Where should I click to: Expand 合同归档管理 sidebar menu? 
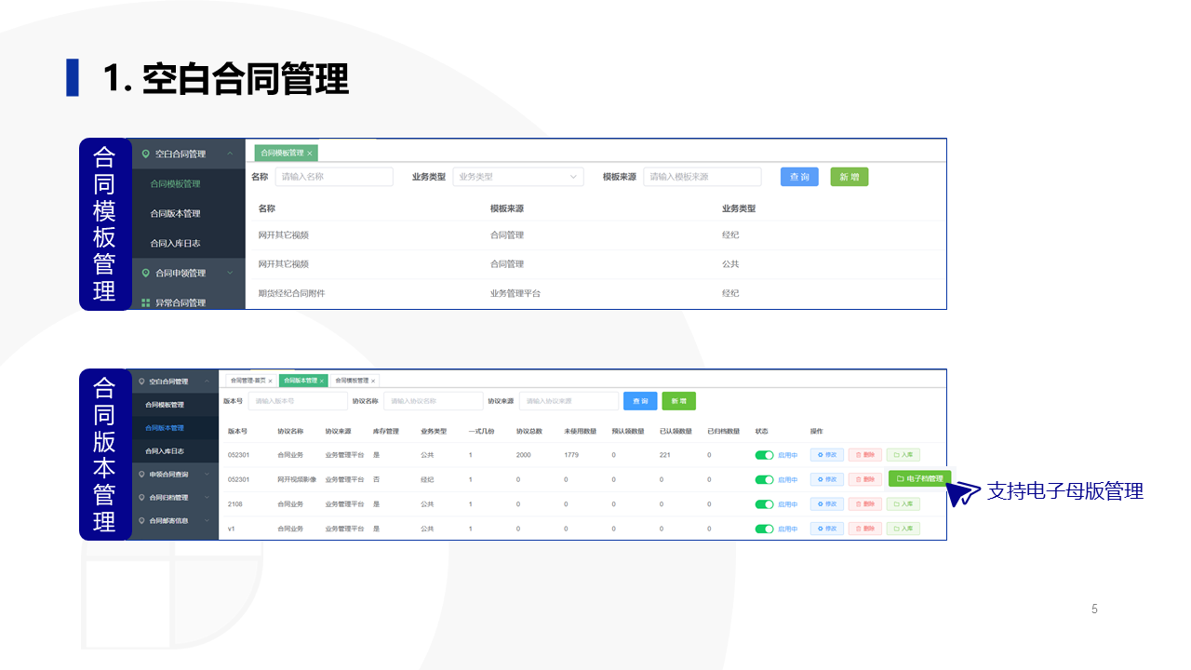coord(207,498)
